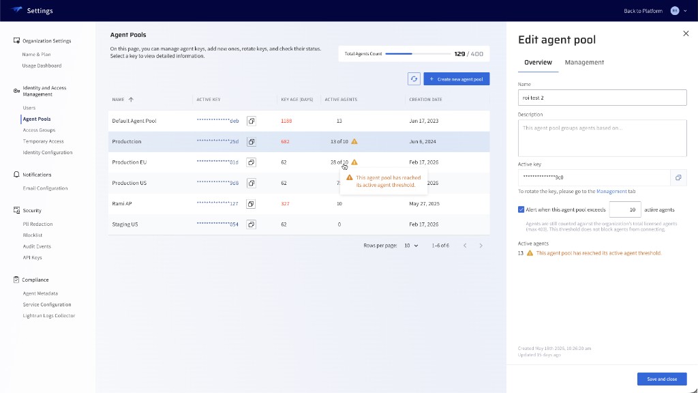Open the user avatar menu
The width and height of the screenshot is (698, 393).
tap(675, 11)
